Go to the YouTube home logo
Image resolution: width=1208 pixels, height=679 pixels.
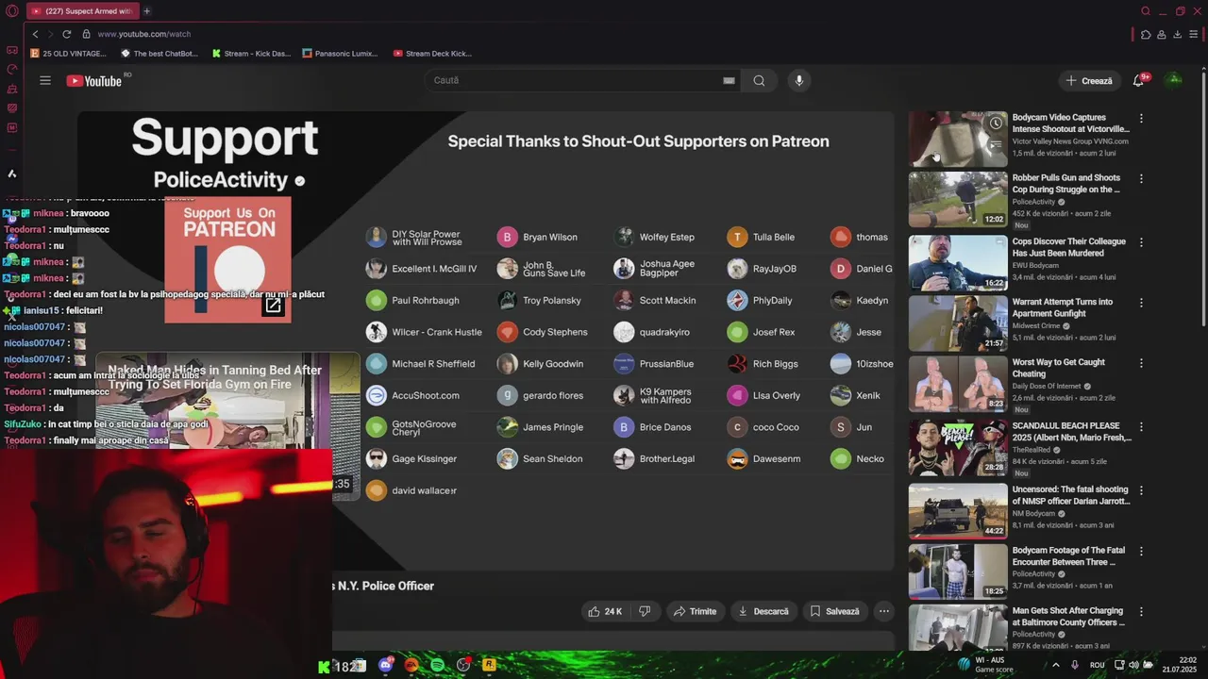click(94, 81)
